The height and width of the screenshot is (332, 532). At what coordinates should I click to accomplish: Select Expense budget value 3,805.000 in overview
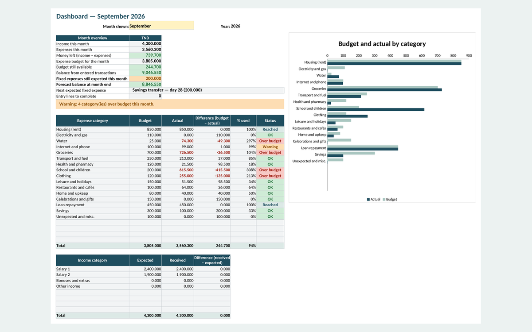pos(145,61)
